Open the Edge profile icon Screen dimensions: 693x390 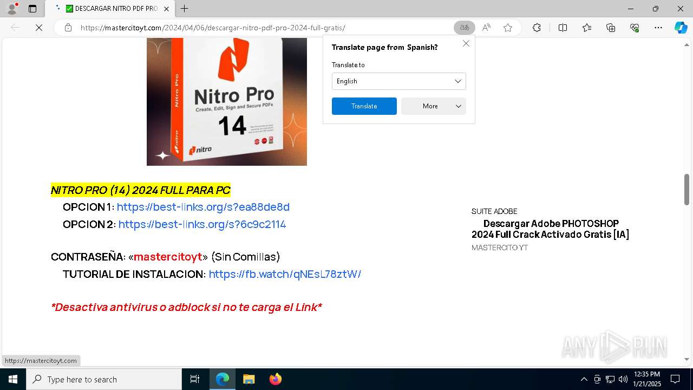[12, 9]
